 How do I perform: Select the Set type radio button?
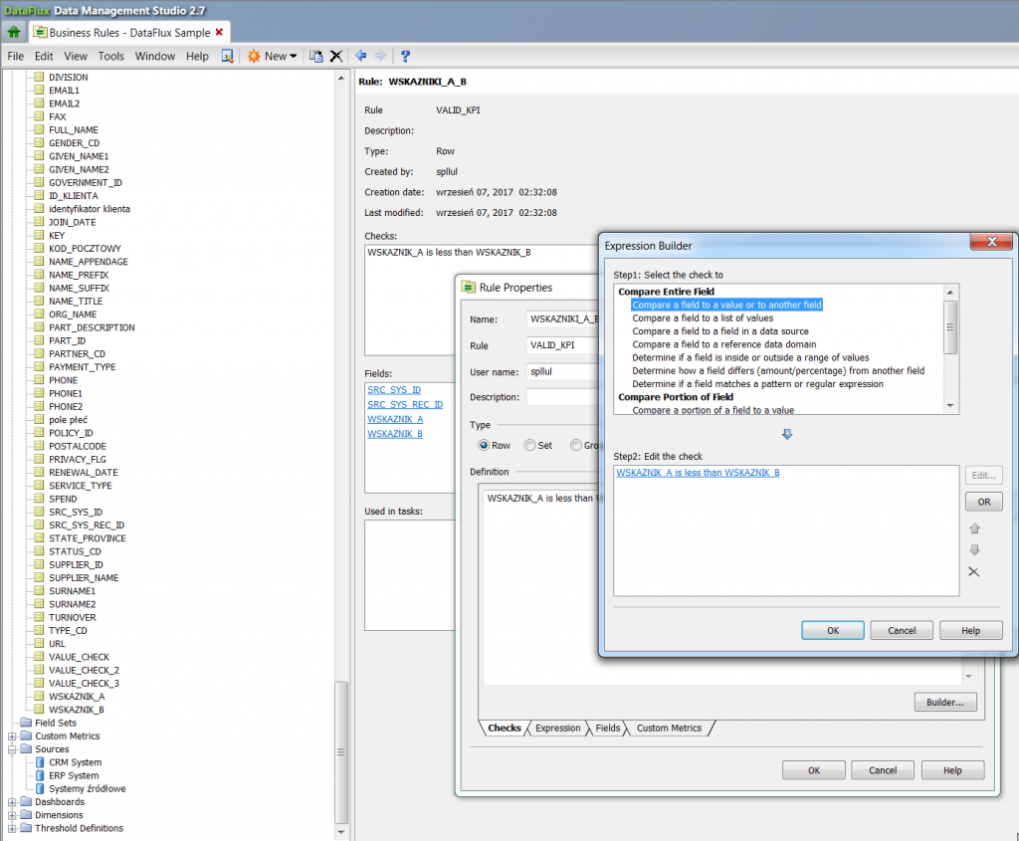530,446
